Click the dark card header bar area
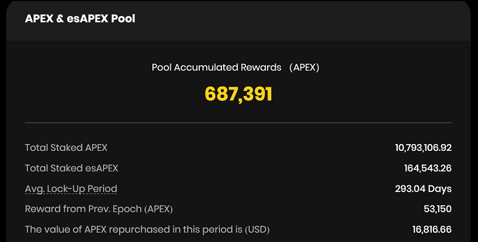This screenshot has width=478, height=242. [x=239, y=21]
